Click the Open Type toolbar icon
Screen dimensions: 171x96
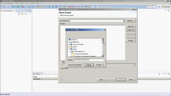point(38,7)
